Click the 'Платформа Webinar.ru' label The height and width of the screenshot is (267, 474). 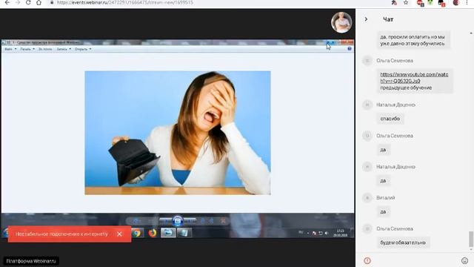tap(31, 261)
